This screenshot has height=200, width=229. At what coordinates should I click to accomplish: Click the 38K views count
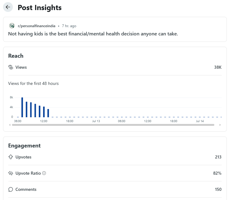coord(218,67)
